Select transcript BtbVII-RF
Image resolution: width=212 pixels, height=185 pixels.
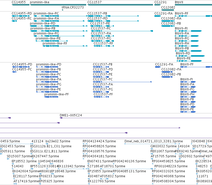(x=182, y=13)
